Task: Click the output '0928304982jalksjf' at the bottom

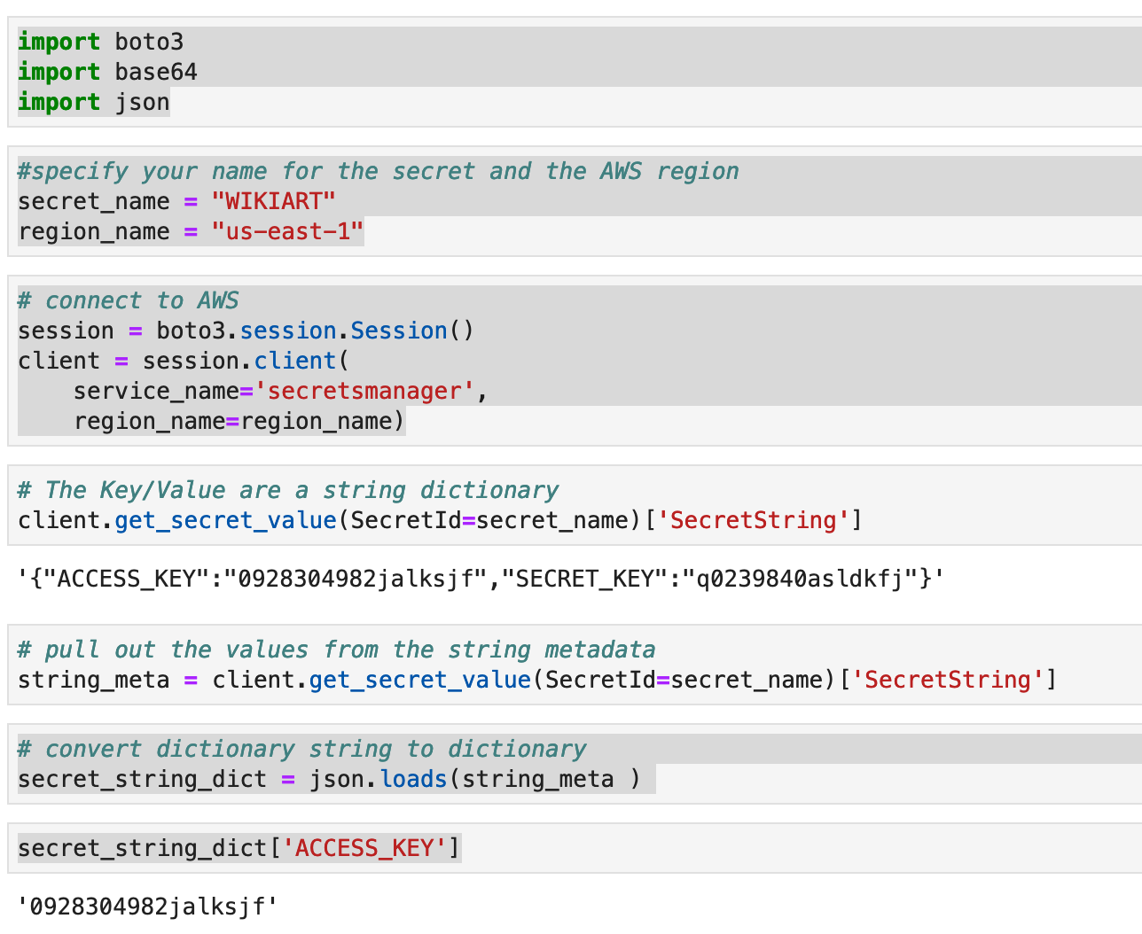Action: pyautogui.click(x=148, y=907)
